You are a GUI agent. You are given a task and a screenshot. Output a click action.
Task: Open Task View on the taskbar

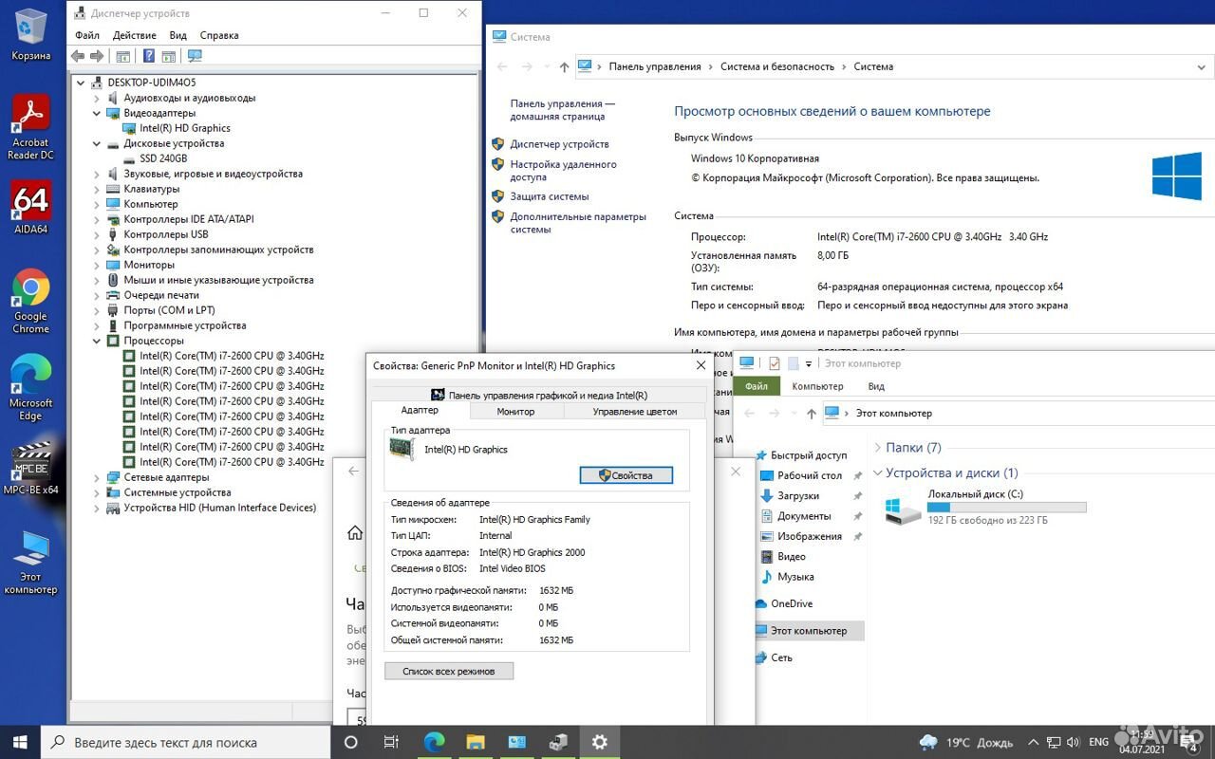coord(390,742)
